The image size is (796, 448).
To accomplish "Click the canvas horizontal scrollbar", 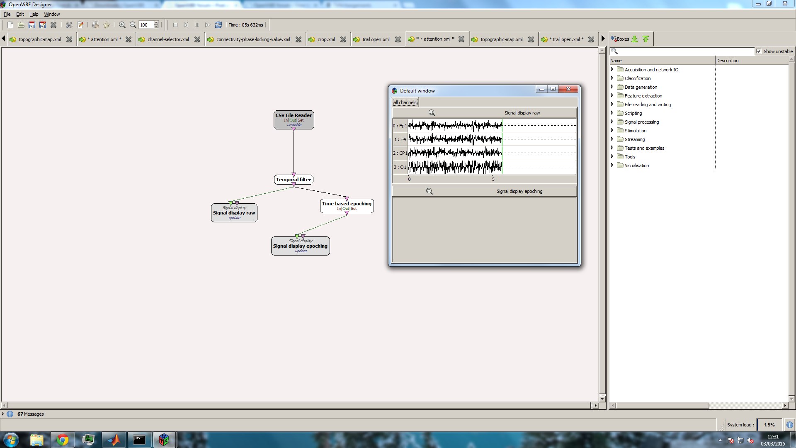I will [300, 405].
